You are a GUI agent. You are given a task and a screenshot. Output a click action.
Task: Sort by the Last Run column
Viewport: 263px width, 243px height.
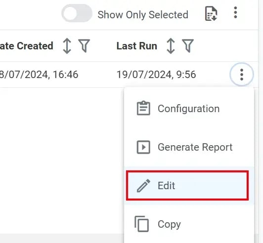click(x=171, y=46)
